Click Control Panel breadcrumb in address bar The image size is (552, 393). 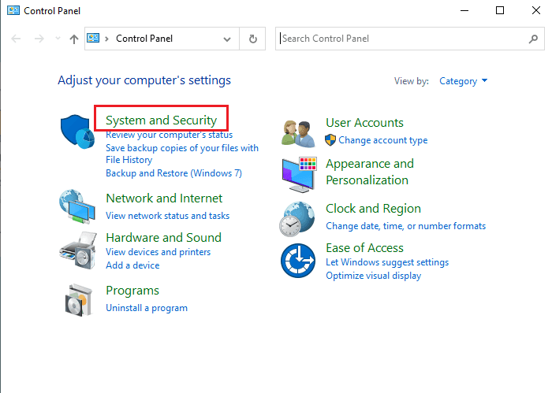click(x=144, y=39)
